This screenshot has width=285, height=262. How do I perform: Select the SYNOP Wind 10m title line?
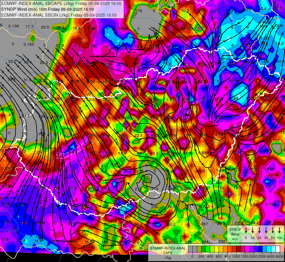pyautogui.click(x=48, y=9)
